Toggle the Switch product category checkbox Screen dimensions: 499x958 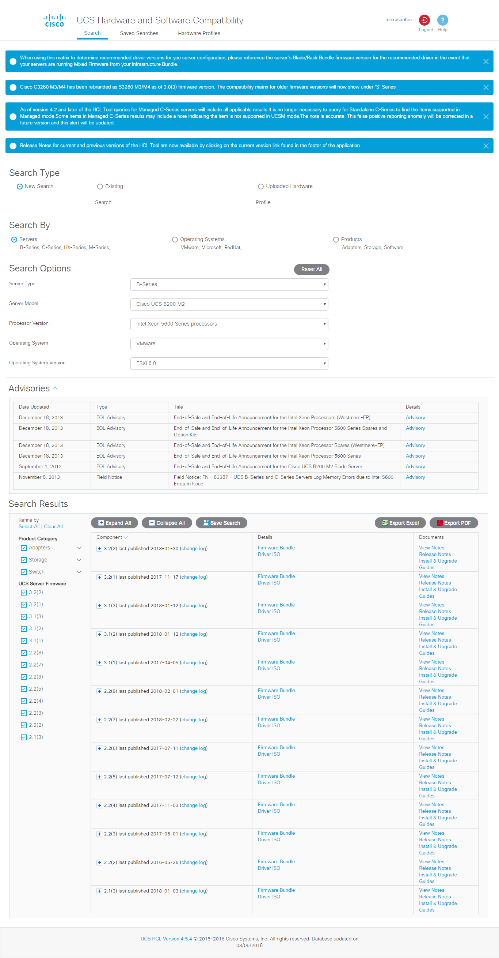coord(24,572)
